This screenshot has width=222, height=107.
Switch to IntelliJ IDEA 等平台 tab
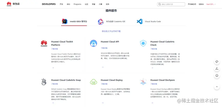click(74, 22)
